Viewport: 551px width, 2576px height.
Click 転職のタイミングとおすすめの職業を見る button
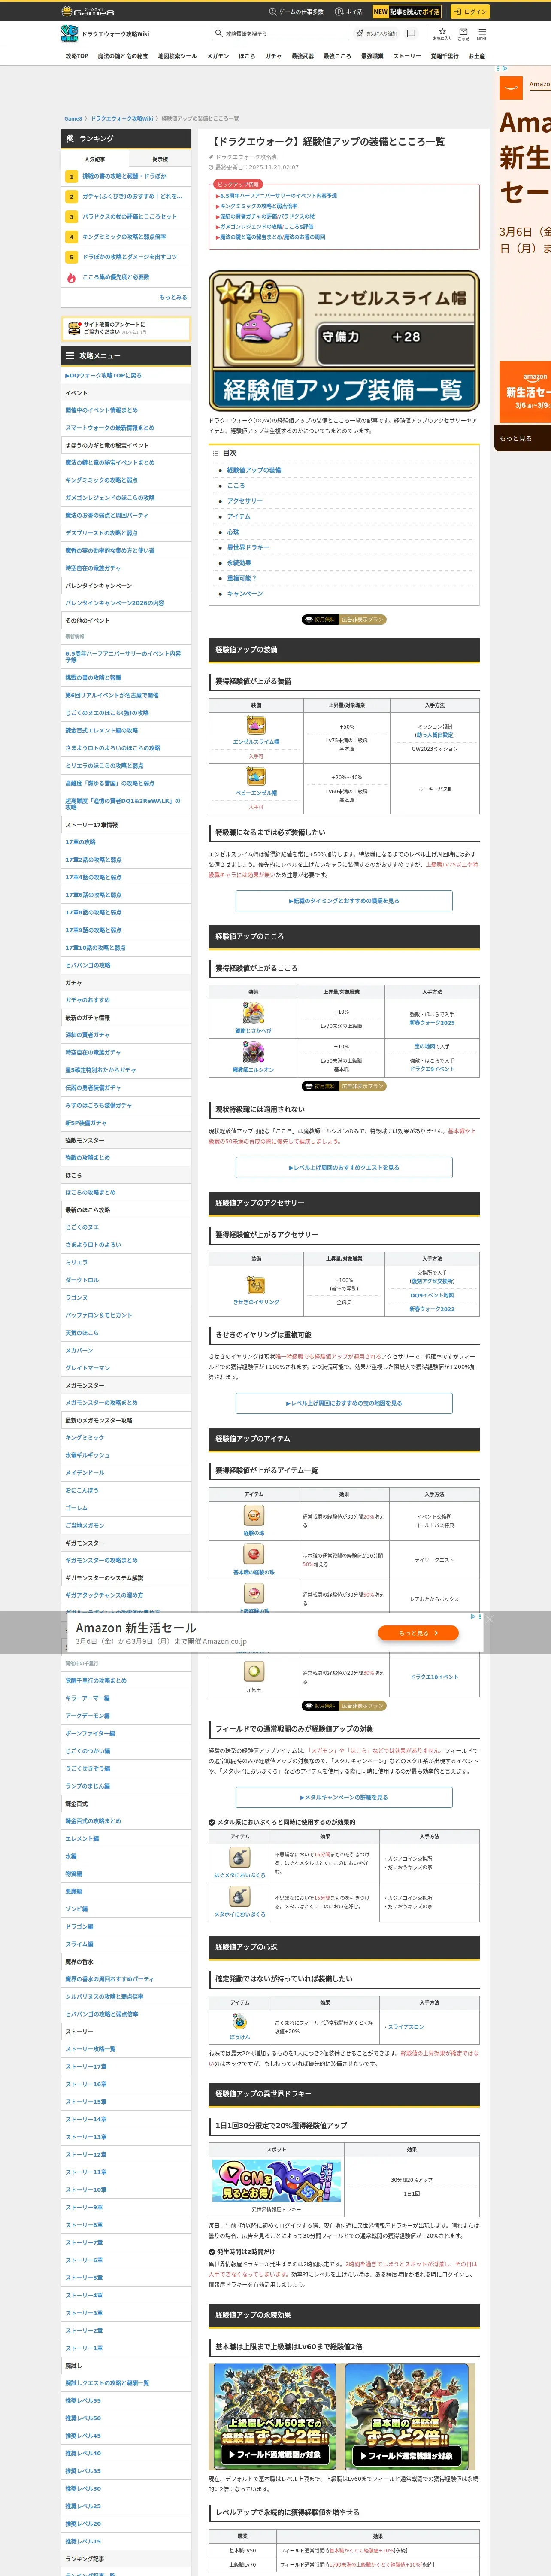[x=344, y=901]
